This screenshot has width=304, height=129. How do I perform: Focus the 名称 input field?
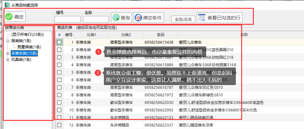(96, 19)
